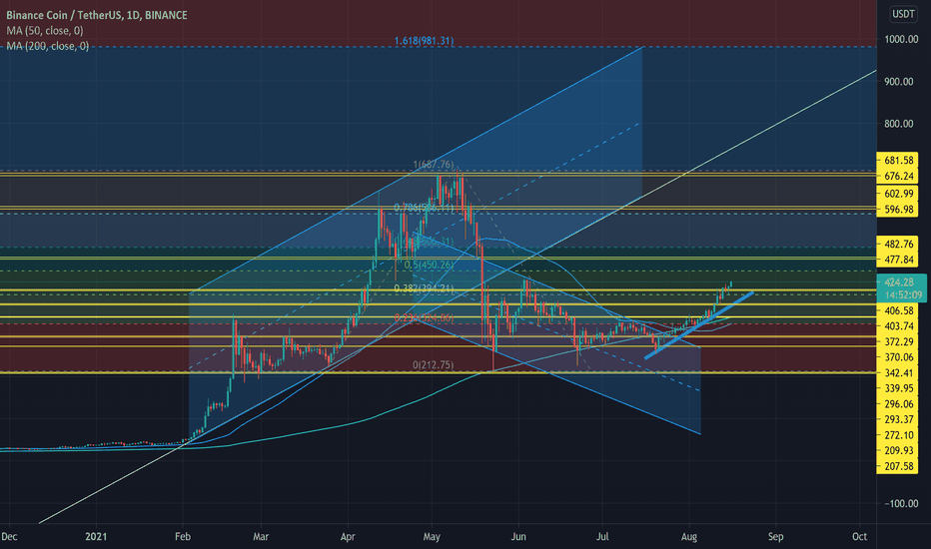The height and width of the screenshot is (549, 931).
Task: Open the USDT currency selector
Action: pyautogui.click(x=903, y=14)
